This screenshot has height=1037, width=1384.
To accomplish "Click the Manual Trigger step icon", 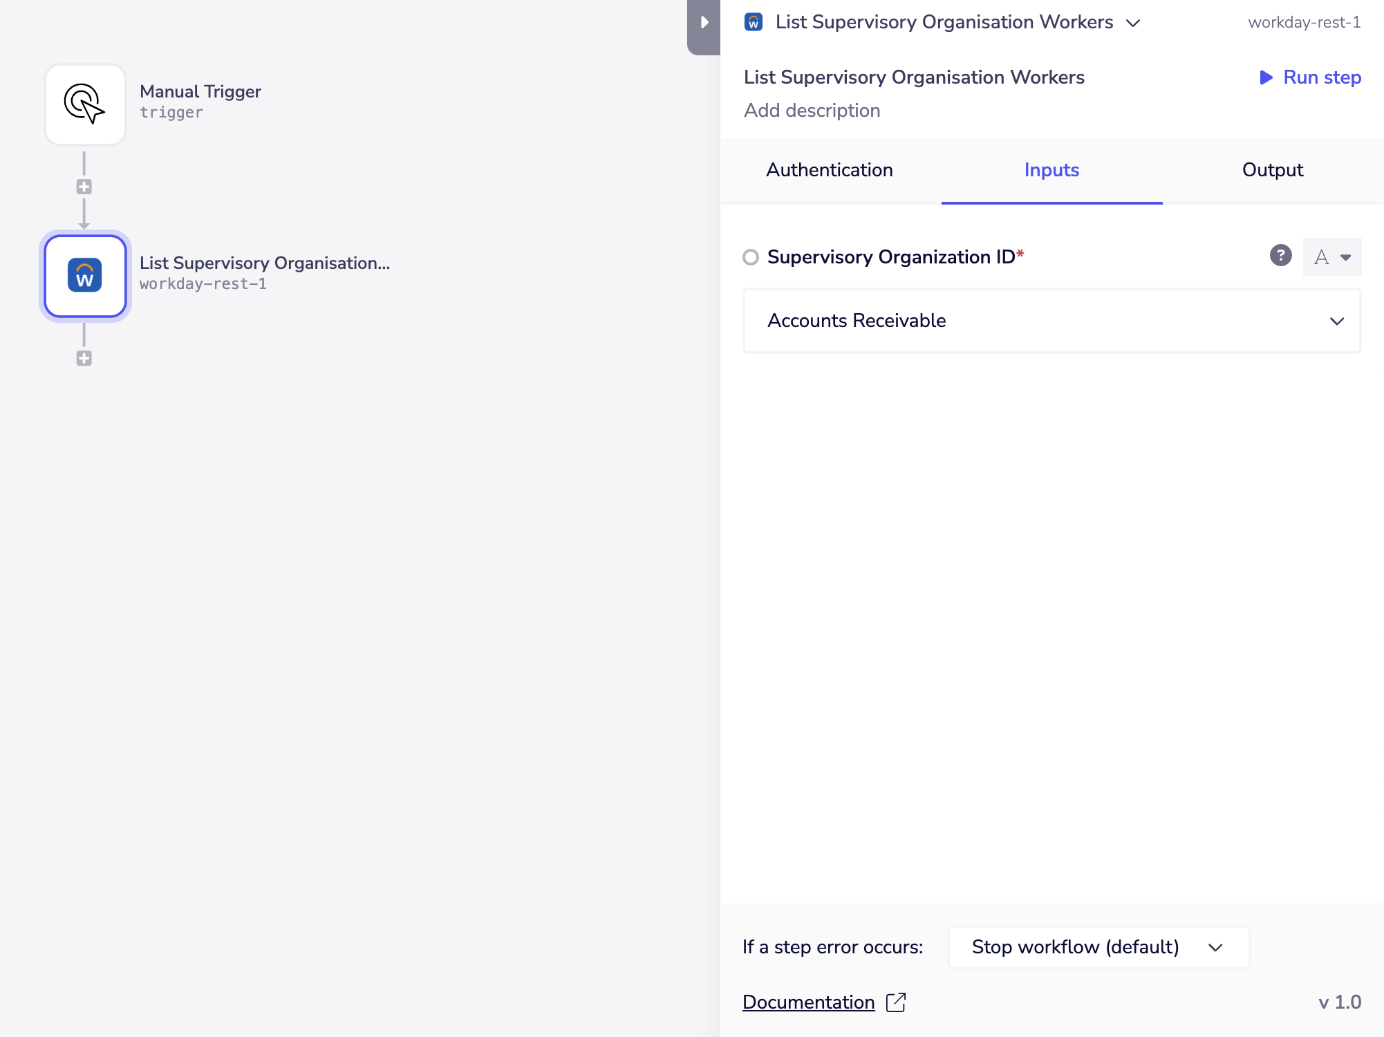I will (x=85, y=104).
